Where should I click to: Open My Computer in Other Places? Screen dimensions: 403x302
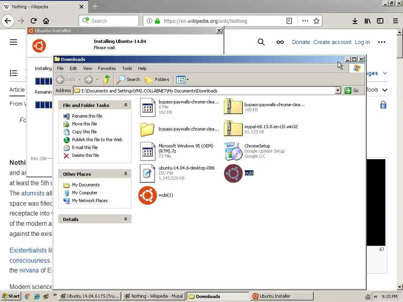85,193
